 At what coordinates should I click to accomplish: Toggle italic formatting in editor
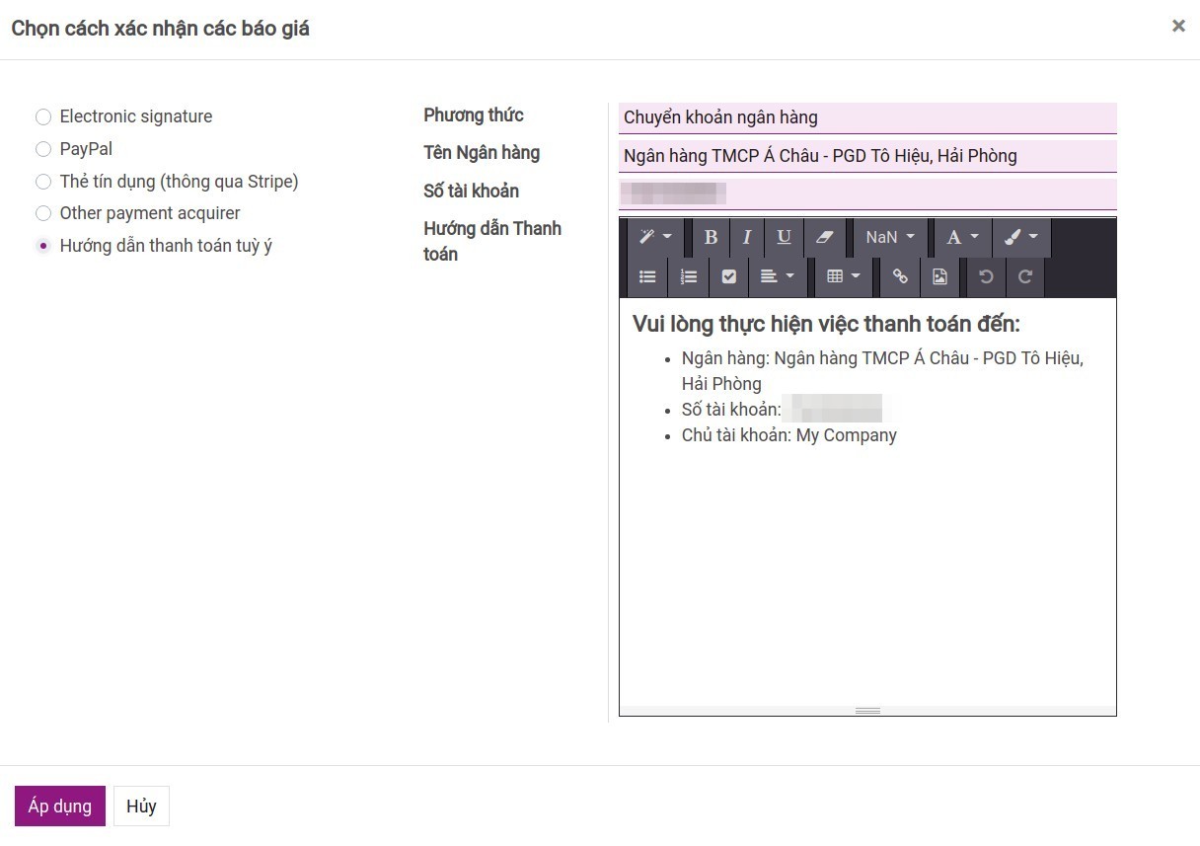747,237
